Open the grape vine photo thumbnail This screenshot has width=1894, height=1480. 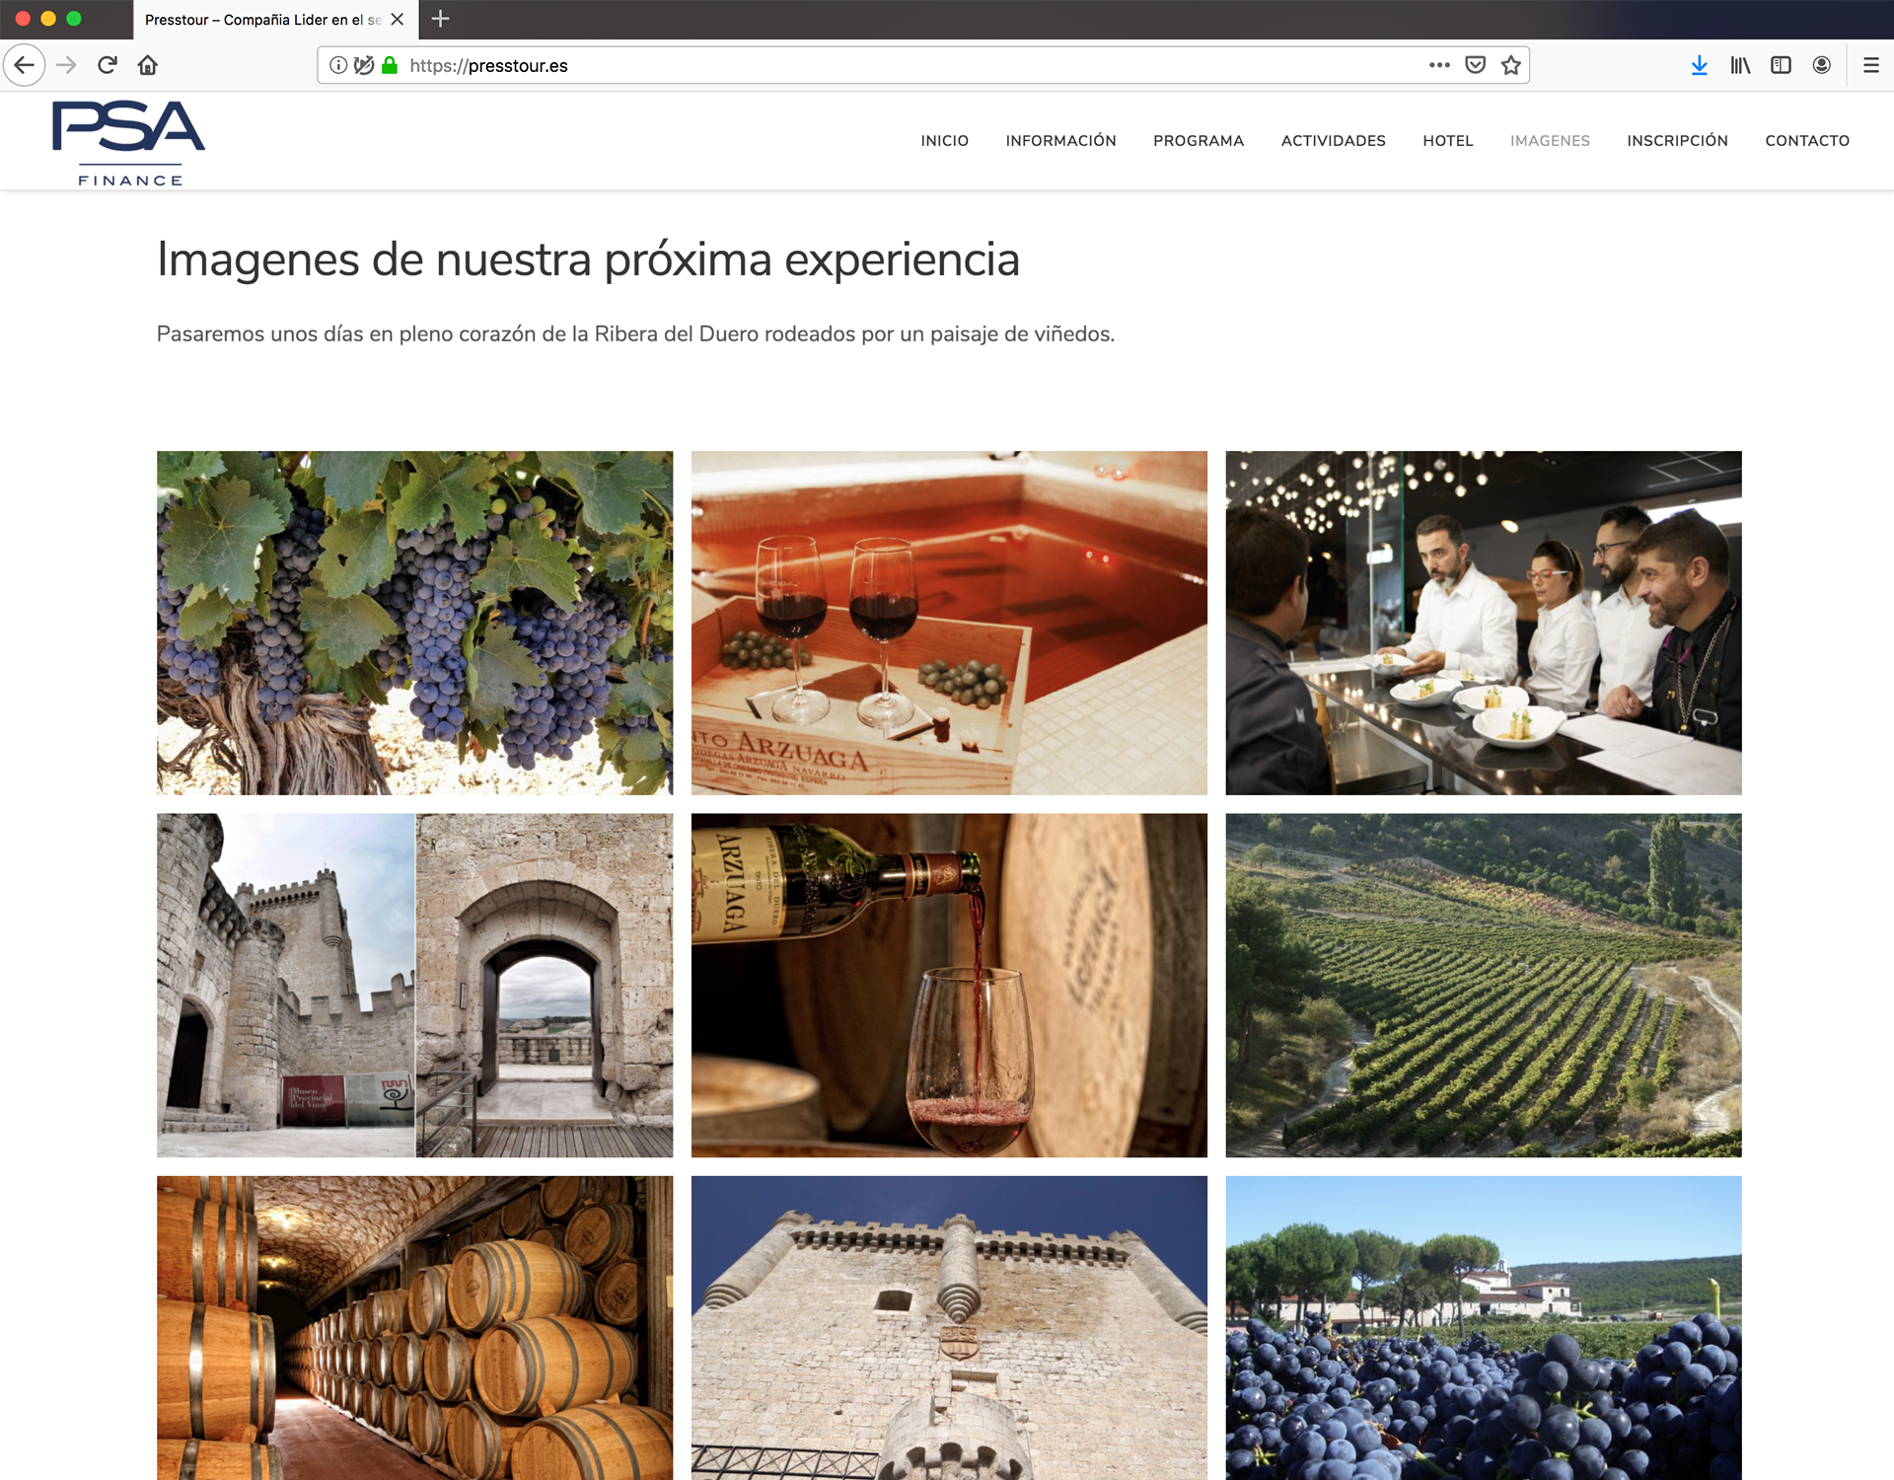(x=414, y=623)
